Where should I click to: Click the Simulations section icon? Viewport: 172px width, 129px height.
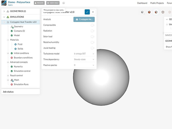coord(8,17)
